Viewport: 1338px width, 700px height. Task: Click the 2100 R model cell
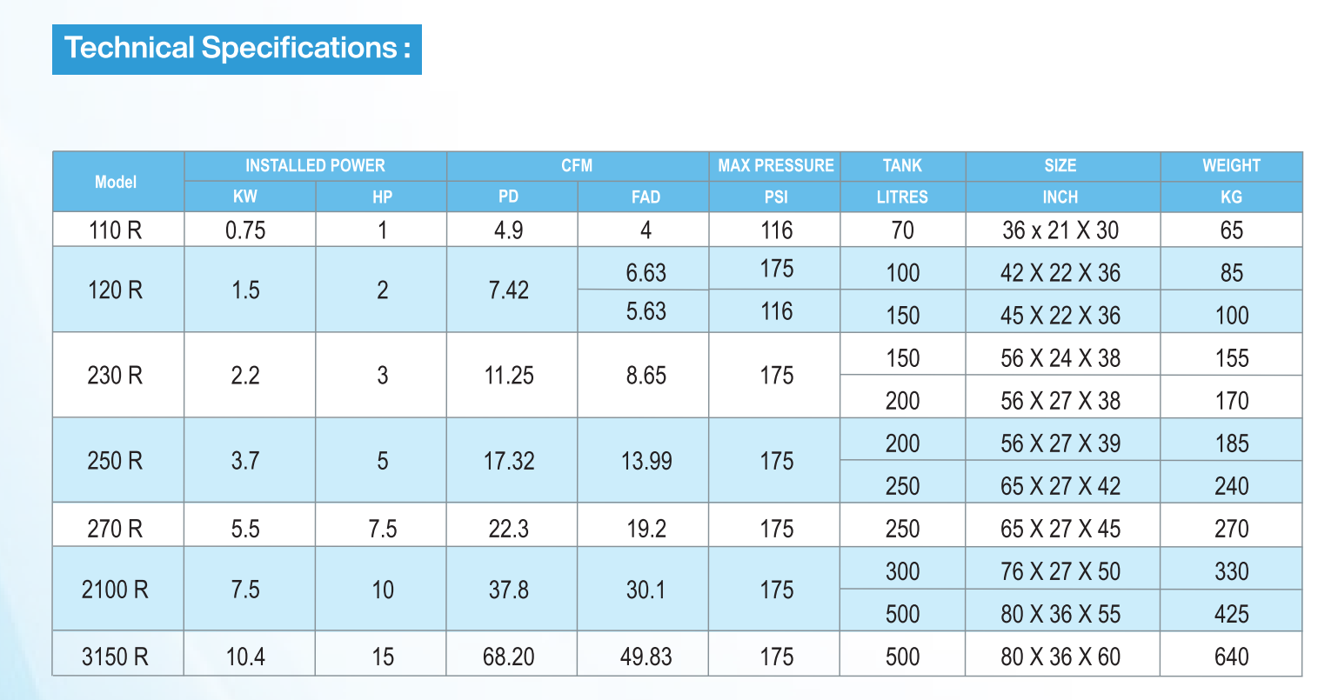click(x=118, y=589)
